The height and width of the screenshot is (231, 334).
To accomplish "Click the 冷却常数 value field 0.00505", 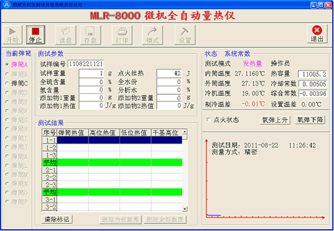I will click(x=313, y=84).
